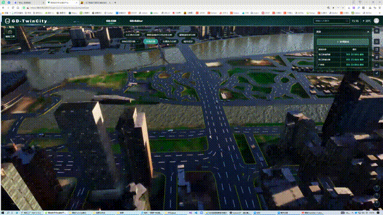Screen dimensions: 383x215
Task: Close the roaming panel with X
Action: coord(368,32)
